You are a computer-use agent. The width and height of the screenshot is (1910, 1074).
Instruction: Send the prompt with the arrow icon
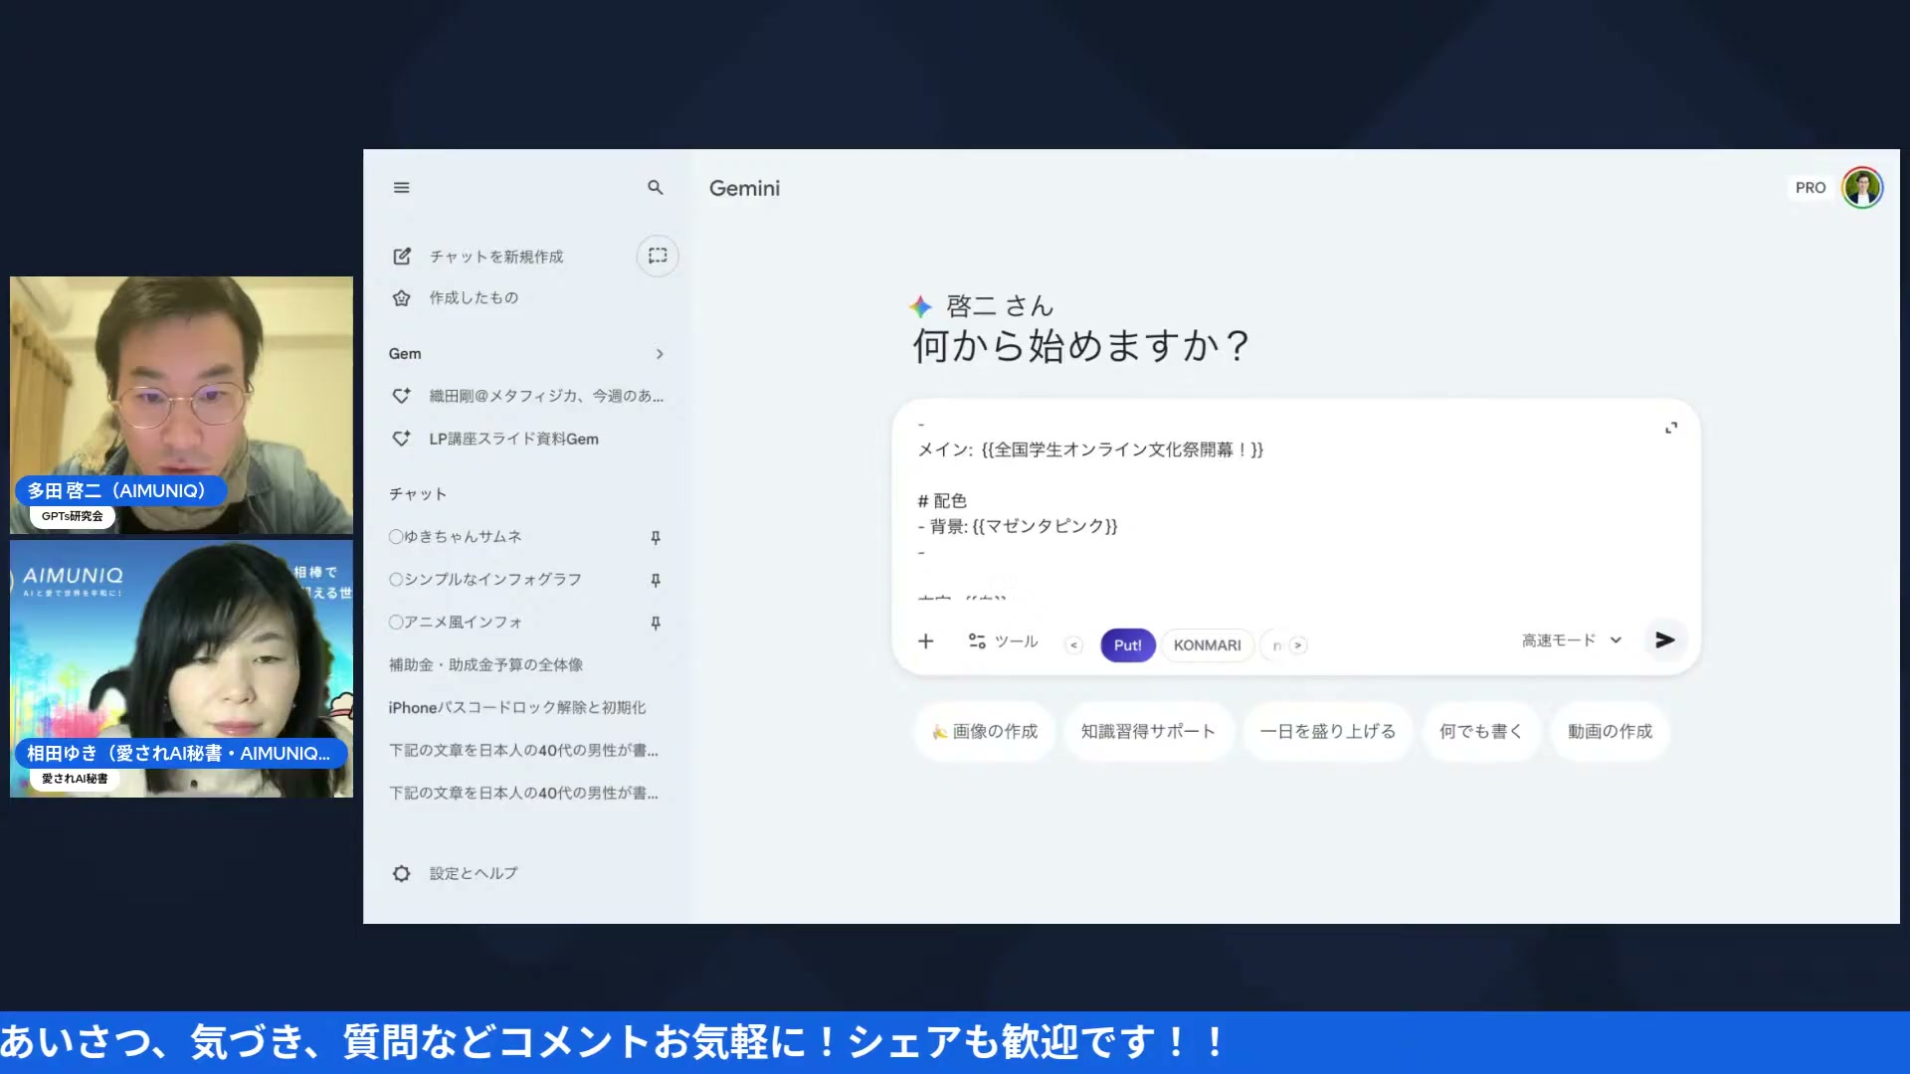(1664, 640)
